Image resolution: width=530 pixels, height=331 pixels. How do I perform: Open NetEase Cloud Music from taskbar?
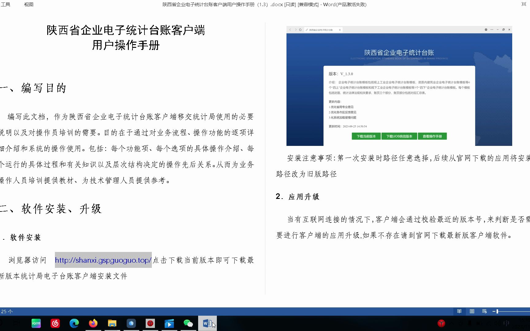click(x=55, y=323)
